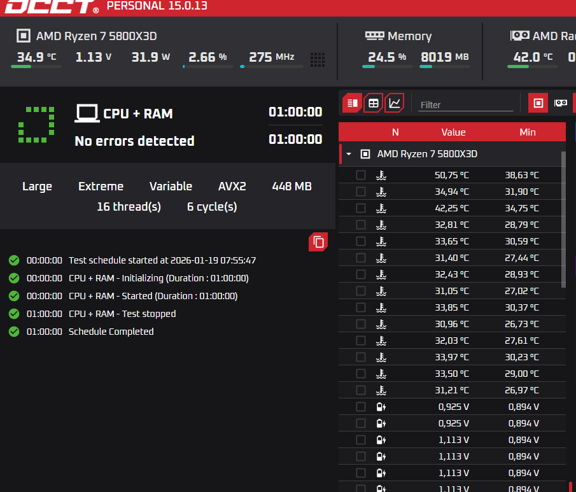576x492 pixels.
Task: Click the thermometer icon in the 50,75 °C row
Action: [x=381, y=175]
